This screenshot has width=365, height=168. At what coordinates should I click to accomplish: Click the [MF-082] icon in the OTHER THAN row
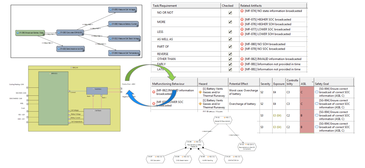[242, 59]
